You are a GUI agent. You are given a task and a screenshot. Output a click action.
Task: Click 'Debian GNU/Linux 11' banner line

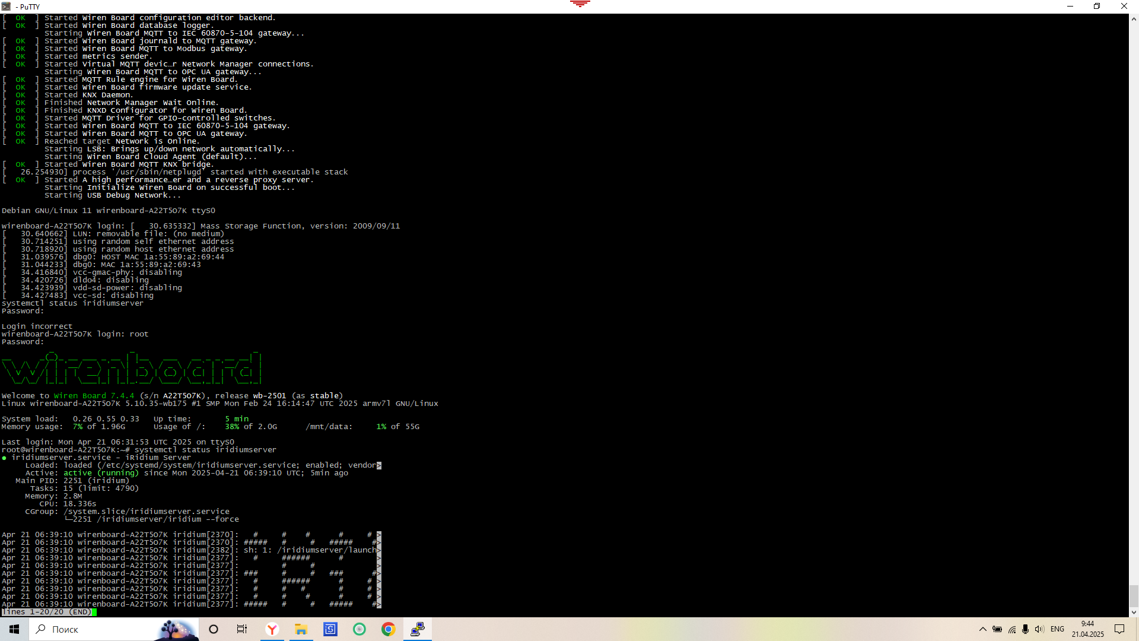(109, 211)
